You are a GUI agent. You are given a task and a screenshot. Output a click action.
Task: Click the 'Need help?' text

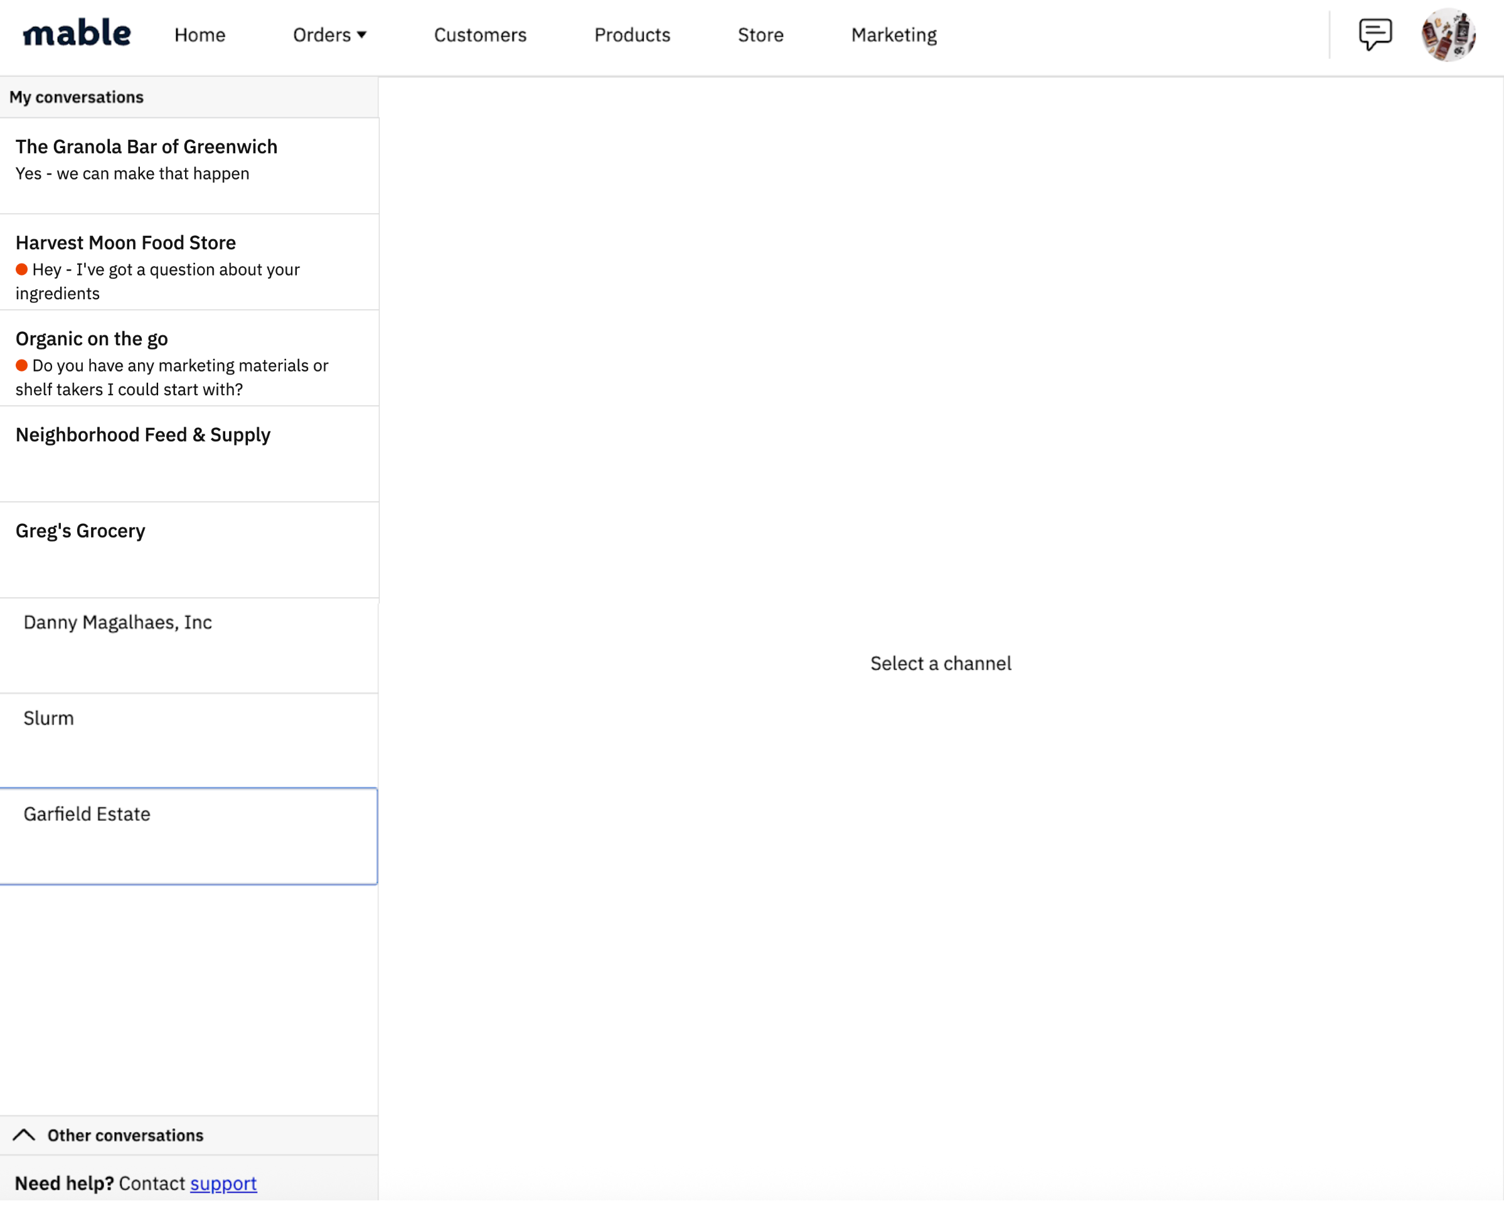coord(64,1184)
